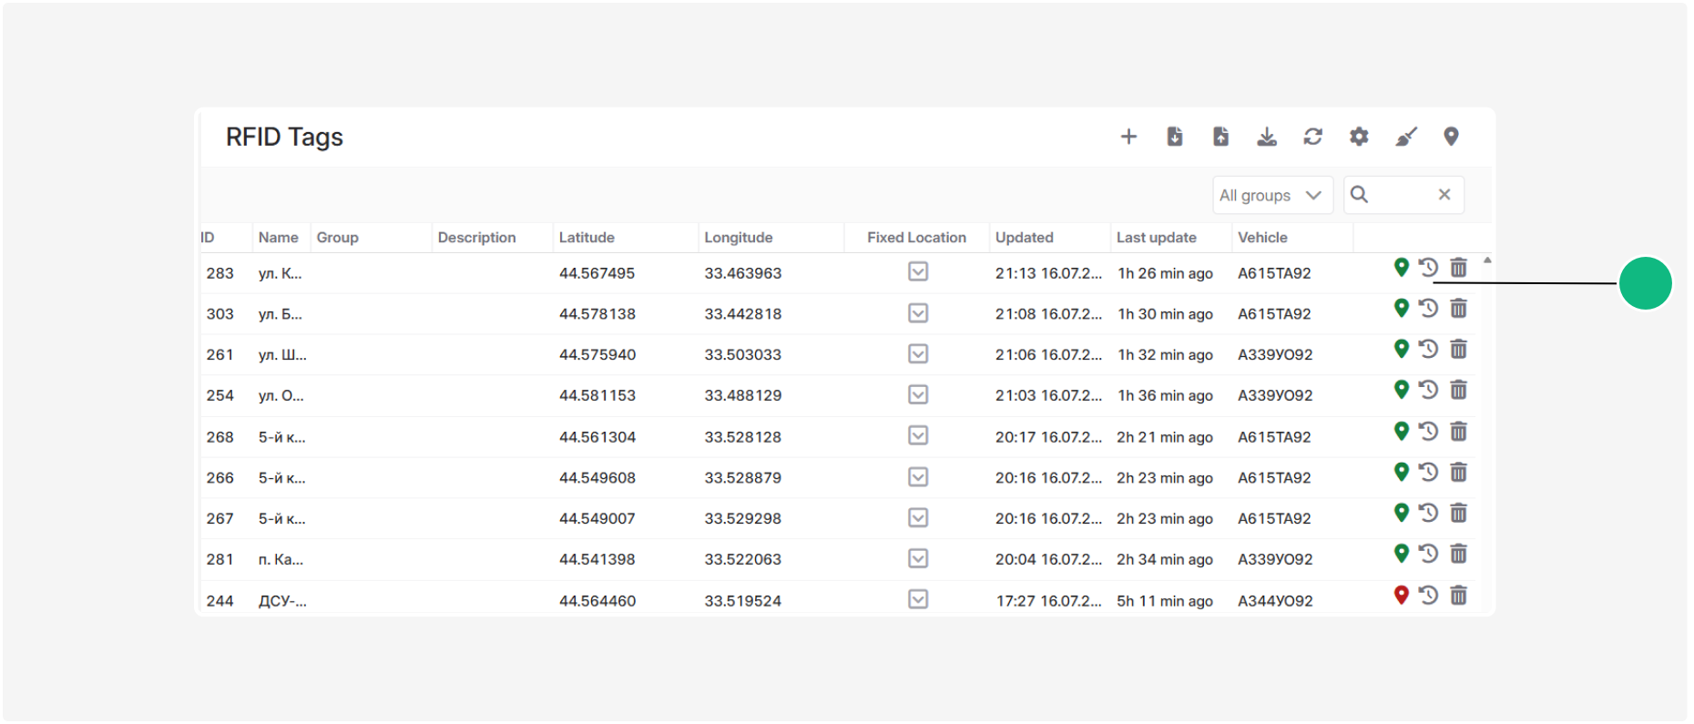The width and height of the screenshot is (1694, 724).
Task: Show history for tag 303
Action: [x=1429, y=308]
